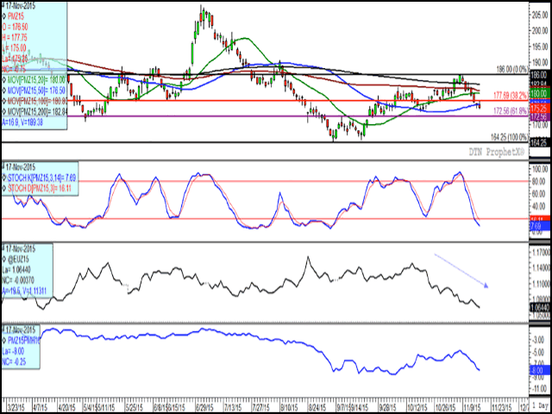
Task: Click the PMZ15PMH16 spread symbol
Action: [23, 341]
